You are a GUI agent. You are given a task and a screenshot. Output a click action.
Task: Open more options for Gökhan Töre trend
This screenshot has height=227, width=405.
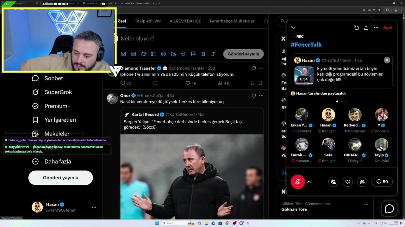[x=366, y=204]
